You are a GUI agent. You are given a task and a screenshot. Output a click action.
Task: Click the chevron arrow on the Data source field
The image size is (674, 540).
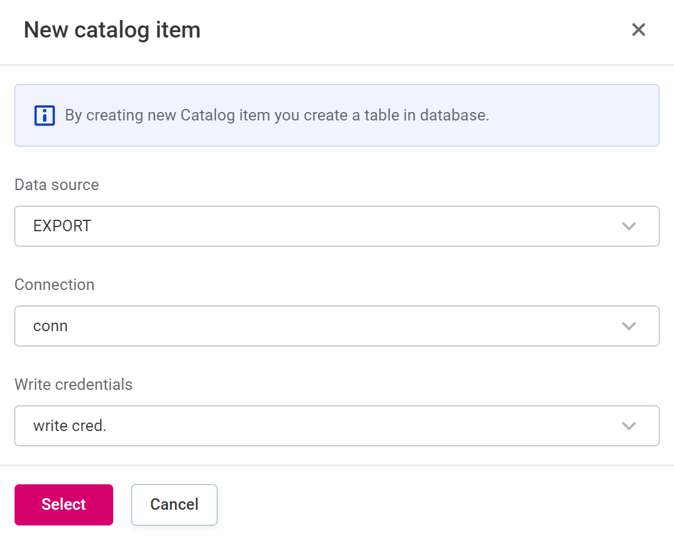629,226
